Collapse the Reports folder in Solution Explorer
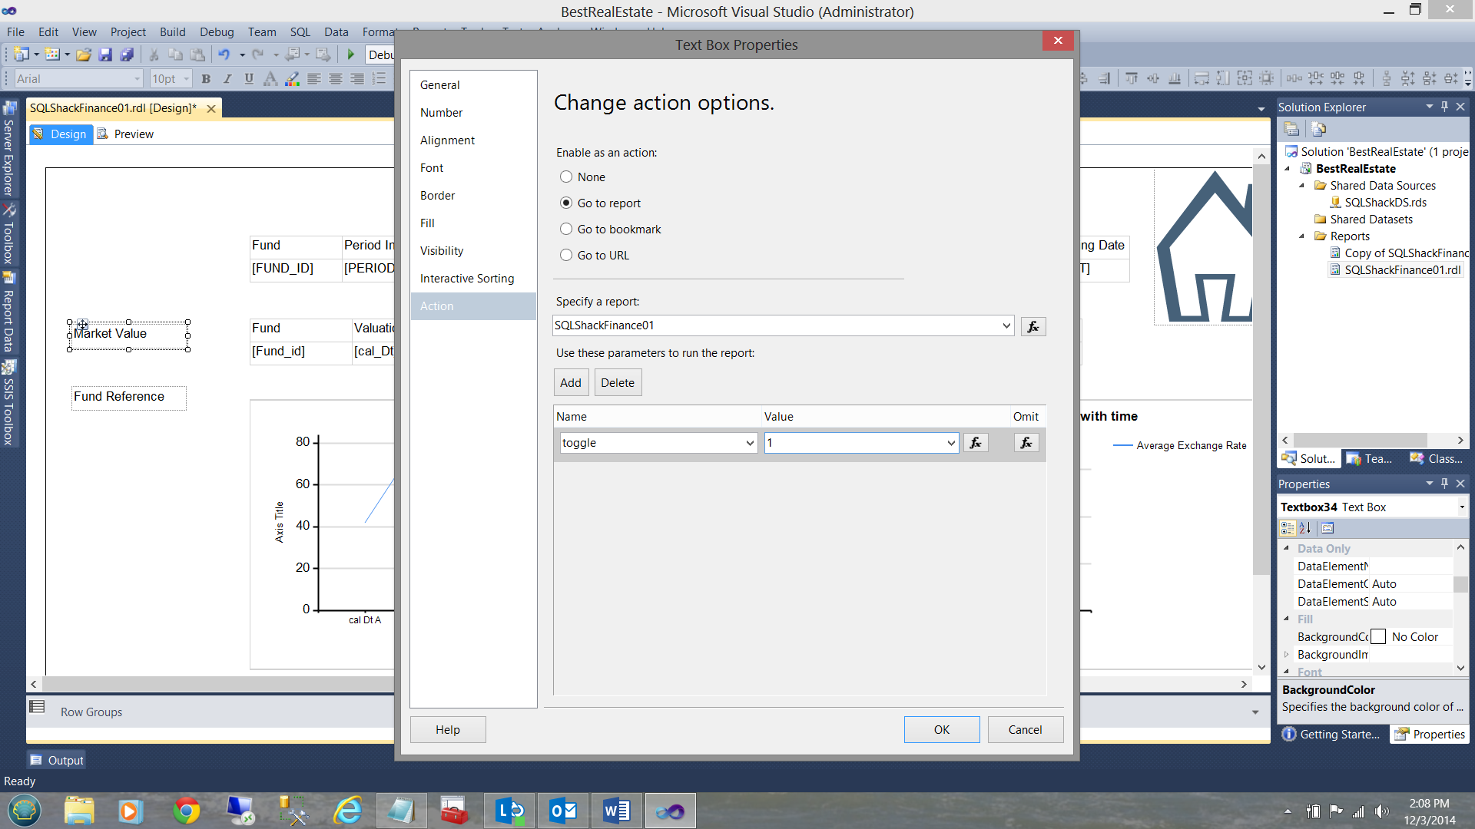Viewport: 1475px width, 829px height. (x=1301, y=236)
